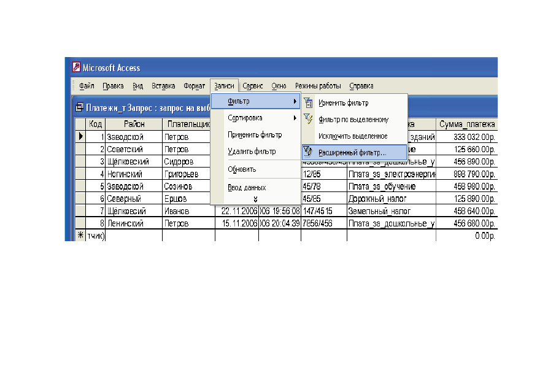Image resolution: width=548 pixels, height=386 pixels.
Task: Click the Ленинский cell
Action: tap(134, 223)
